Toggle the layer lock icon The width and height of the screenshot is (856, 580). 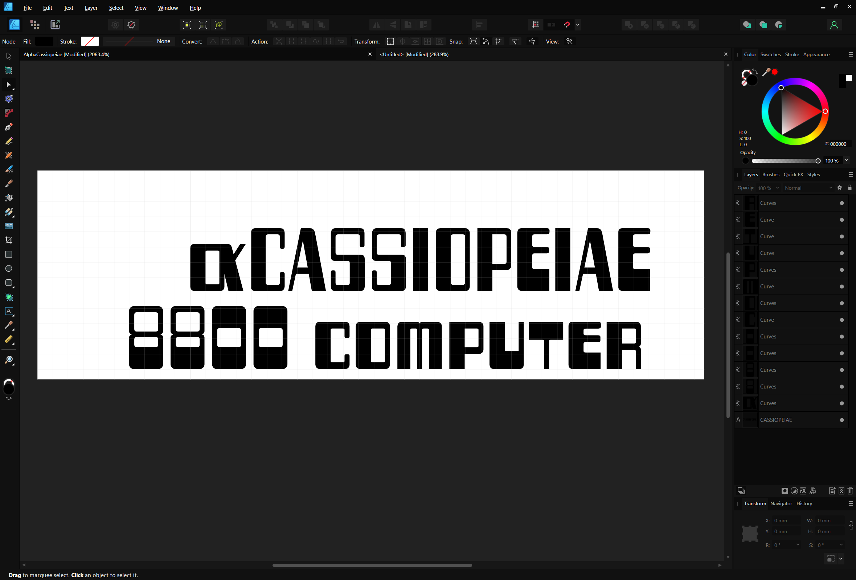click(850, 188)
